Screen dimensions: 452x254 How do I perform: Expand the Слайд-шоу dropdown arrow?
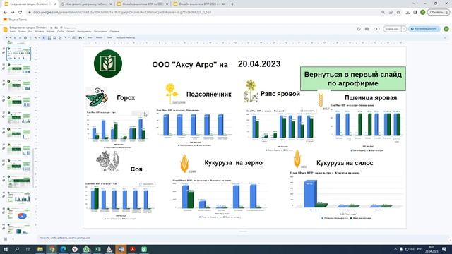tap(404, 29)
